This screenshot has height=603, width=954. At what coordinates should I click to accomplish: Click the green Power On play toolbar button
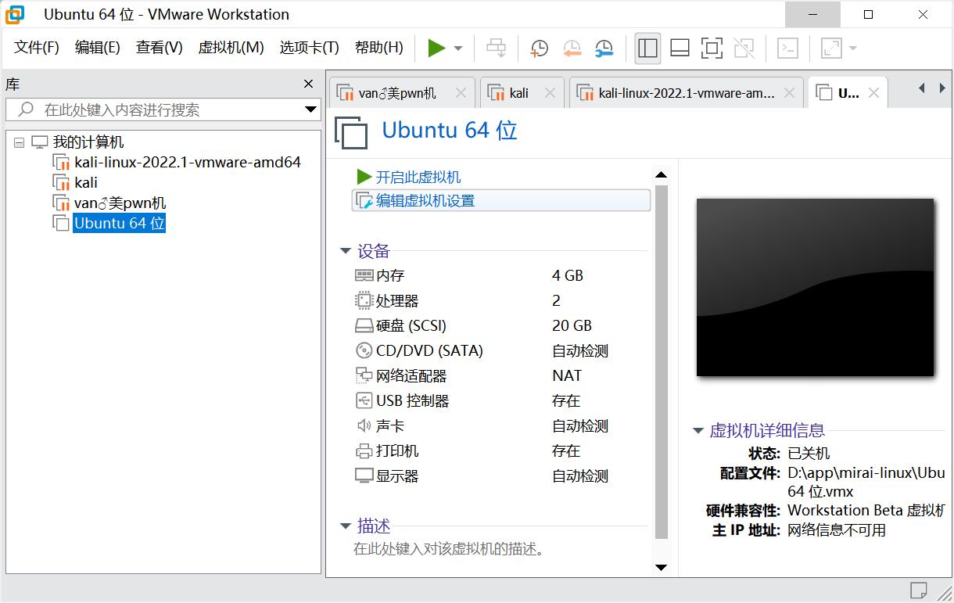click(436, 48)
